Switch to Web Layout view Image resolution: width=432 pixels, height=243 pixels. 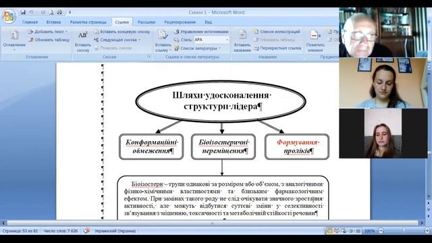pyautogui.click(x=344, y=231)
